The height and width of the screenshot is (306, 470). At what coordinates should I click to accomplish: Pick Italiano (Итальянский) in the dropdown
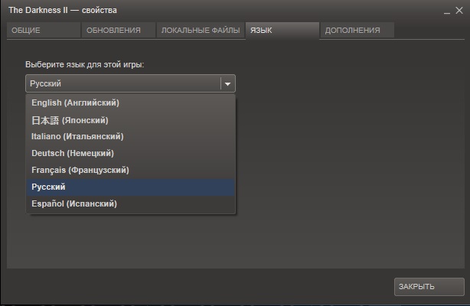pos(131,136)
